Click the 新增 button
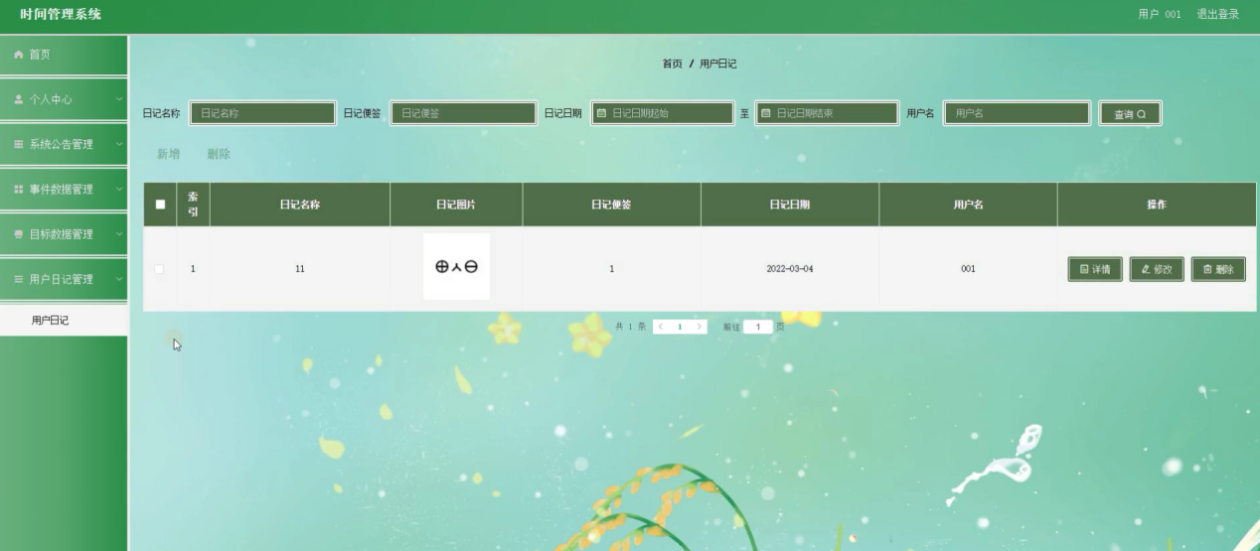This screenshot has width=1260, height=551. [x=169, y=154]
